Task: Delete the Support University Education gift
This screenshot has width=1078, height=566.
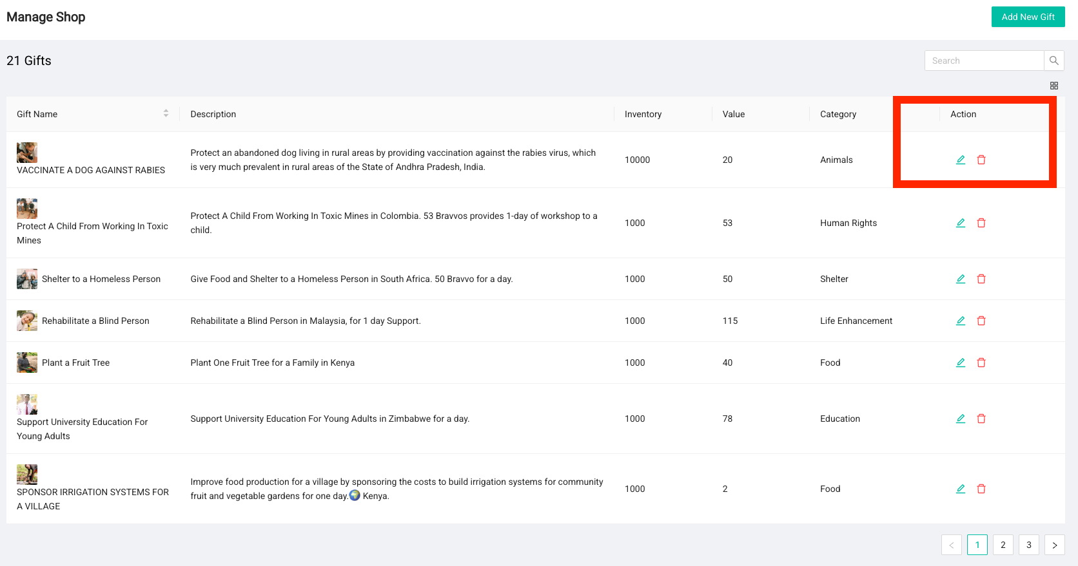Action: pyautogui.click(x=981, y=419)
